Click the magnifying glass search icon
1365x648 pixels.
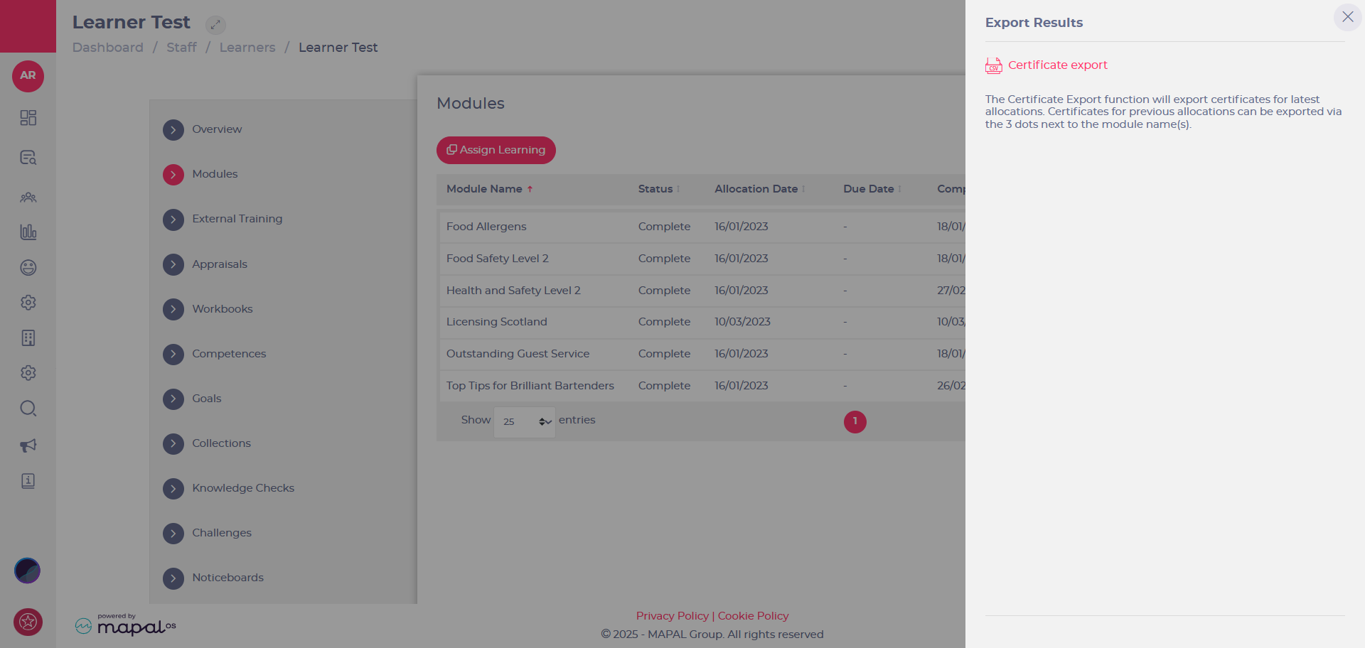(x=28, y=409)
